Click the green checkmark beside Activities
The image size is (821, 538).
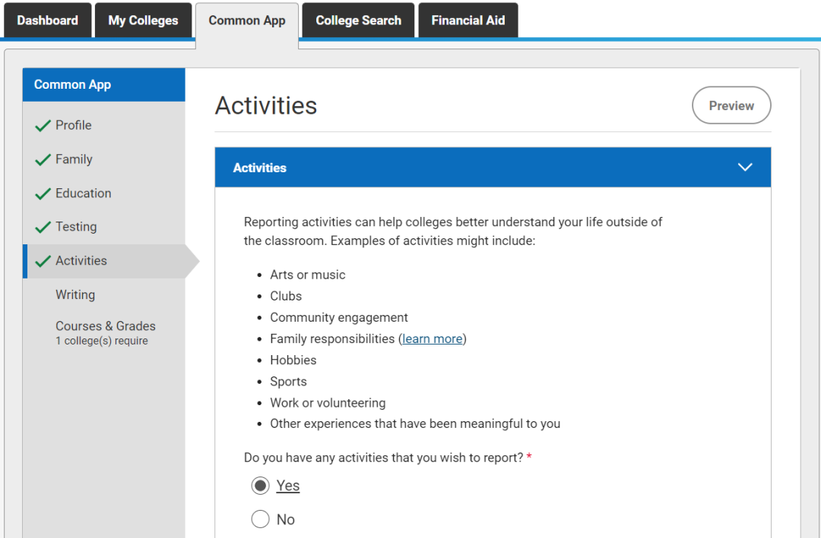[x=43, y=262]
